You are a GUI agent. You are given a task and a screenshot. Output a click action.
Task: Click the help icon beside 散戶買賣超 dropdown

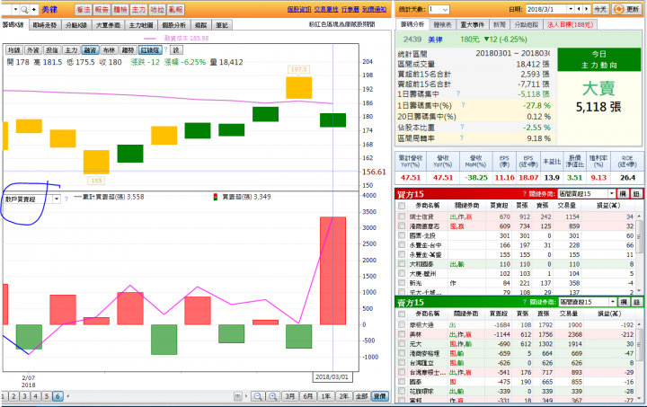click(x=66, y=199)
